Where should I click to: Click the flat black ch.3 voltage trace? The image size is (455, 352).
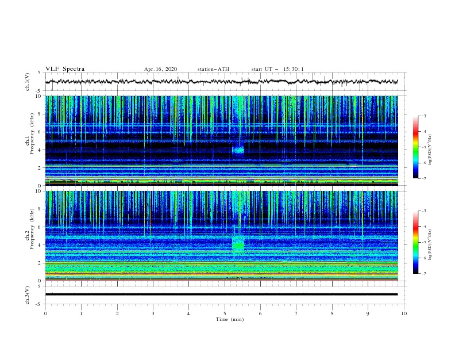221,294
